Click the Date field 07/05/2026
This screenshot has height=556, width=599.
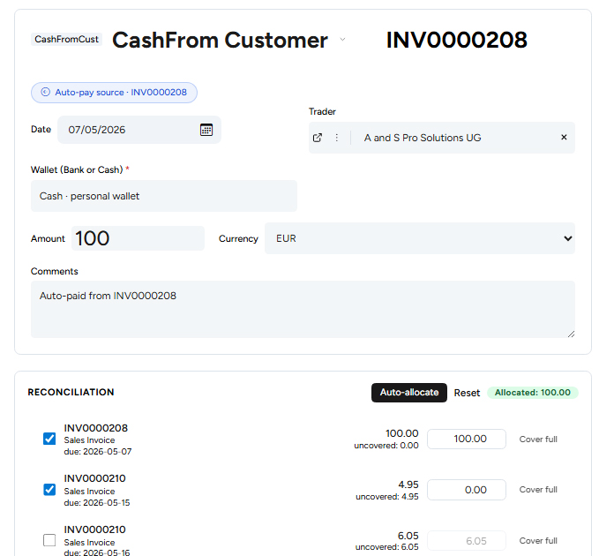[x=139, y=130]
